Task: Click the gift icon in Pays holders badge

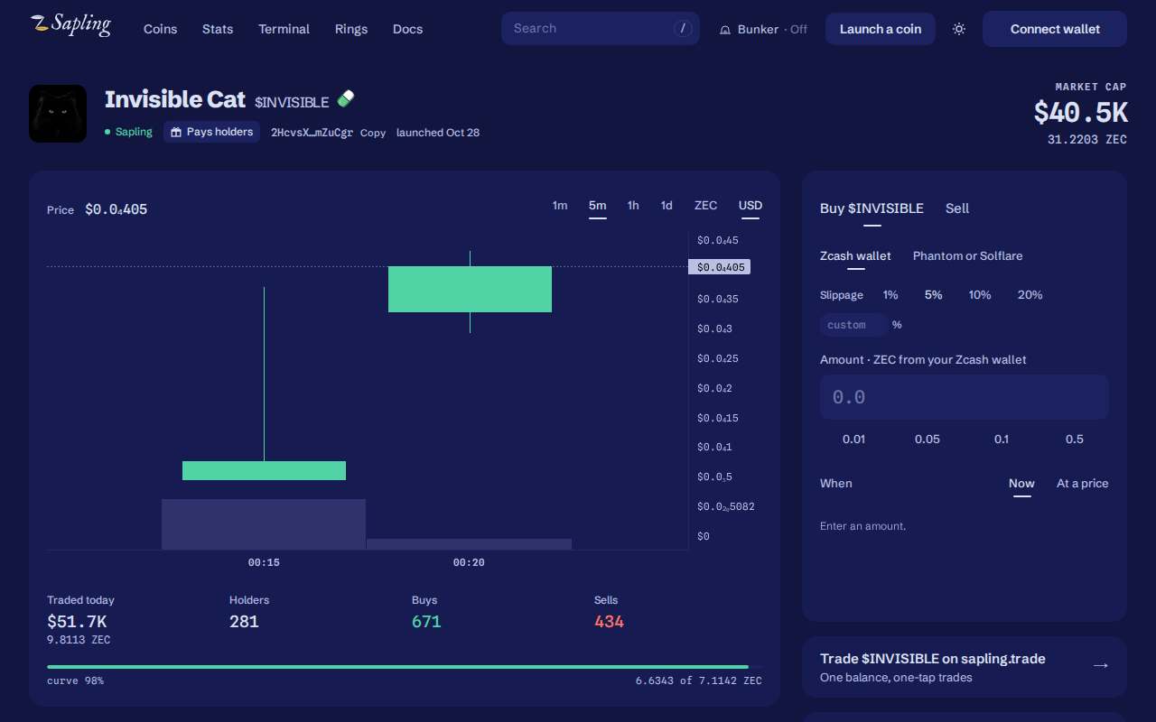Action: click(x=176, y=132)
